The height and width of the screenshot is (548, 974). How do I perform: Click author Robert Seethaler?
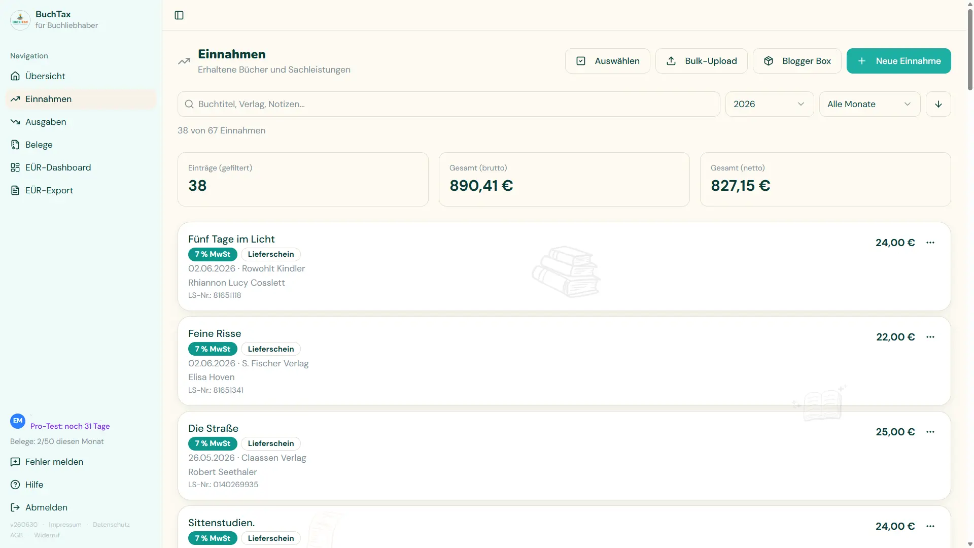(222, 472)
